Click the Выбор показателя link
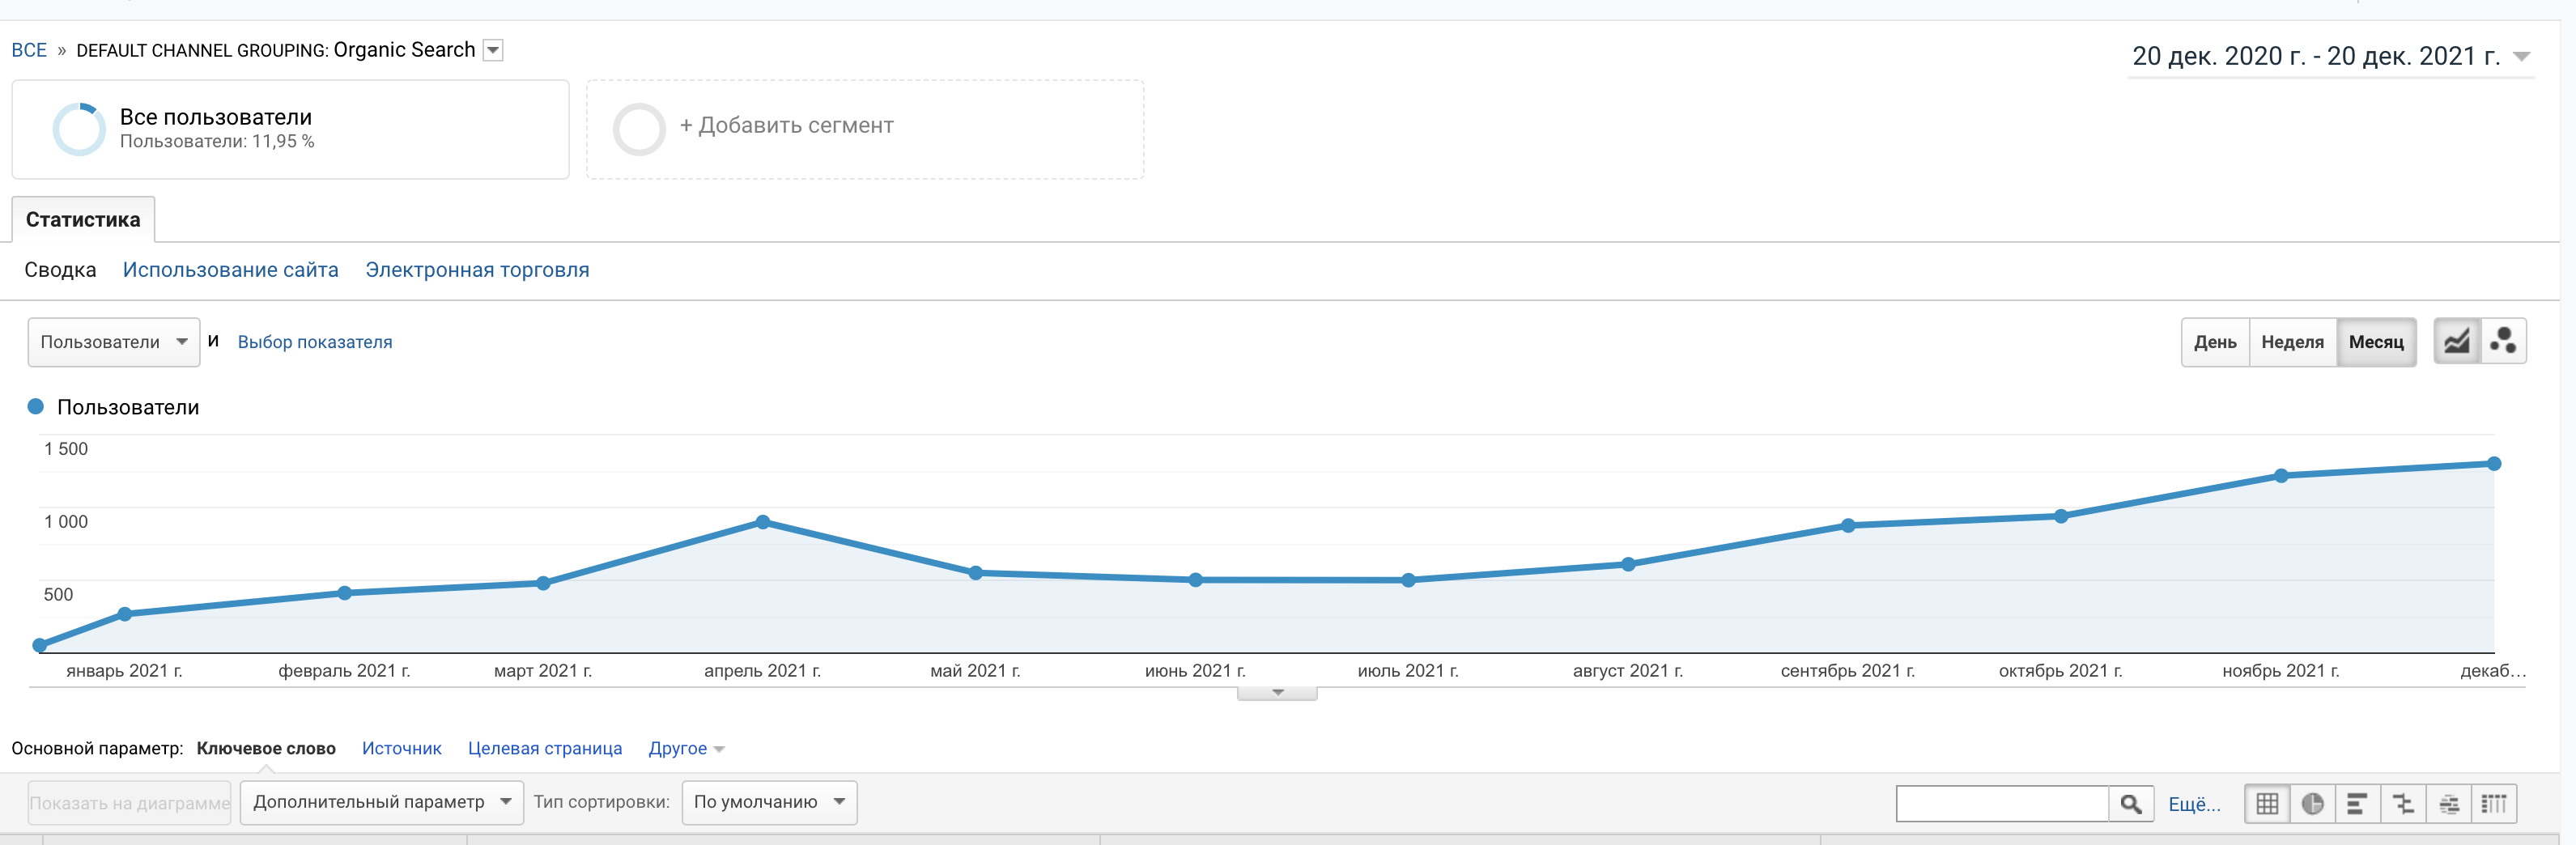 point(315,342)
